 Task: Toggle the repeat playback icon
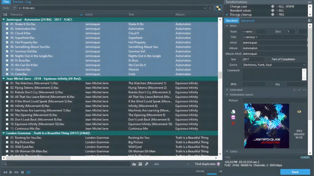(28, 172)
